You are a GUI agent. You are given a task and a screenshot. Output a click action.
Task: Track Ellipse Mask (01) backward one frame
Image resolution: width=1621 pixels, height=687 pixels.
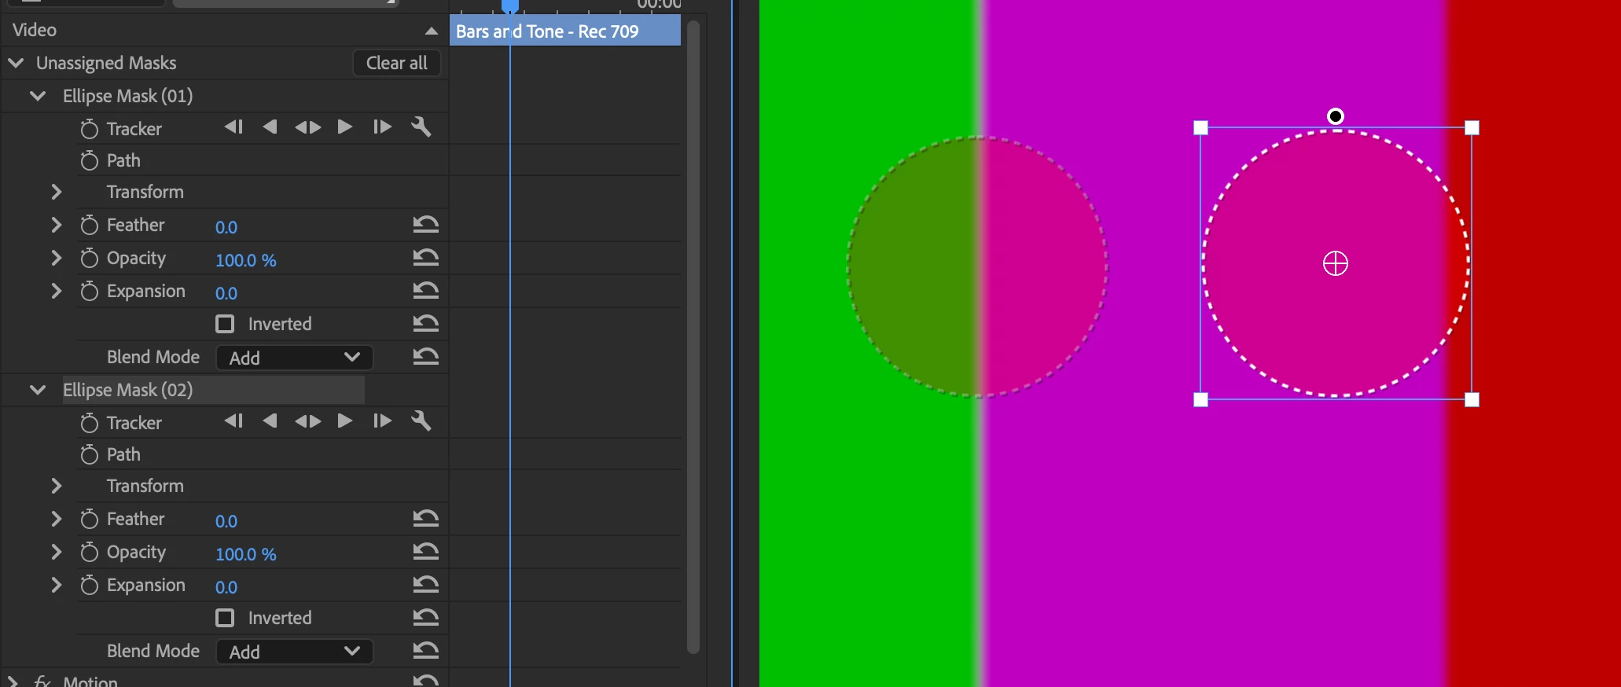point(233,127)
